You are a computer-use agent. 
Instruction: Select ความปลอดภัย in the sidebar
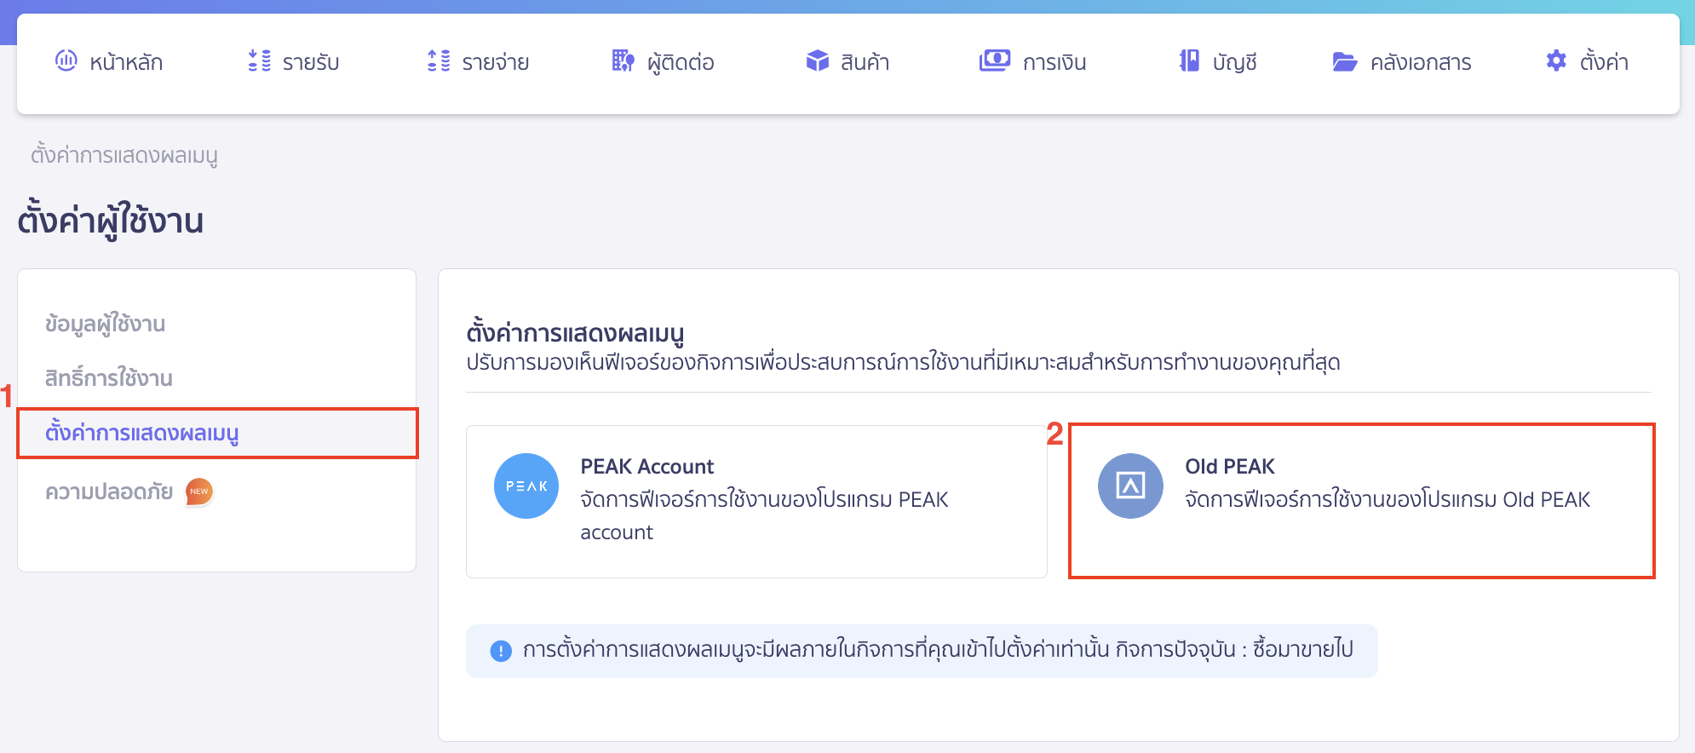tap(109, 491)
